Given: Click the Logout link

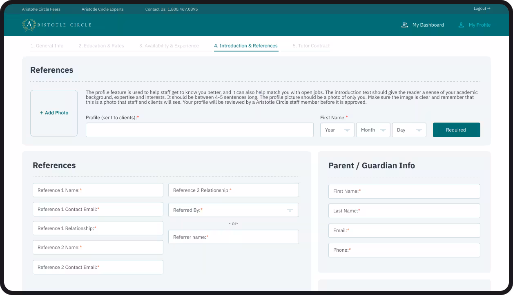Looking at the screenshot, I should point(482,9).
